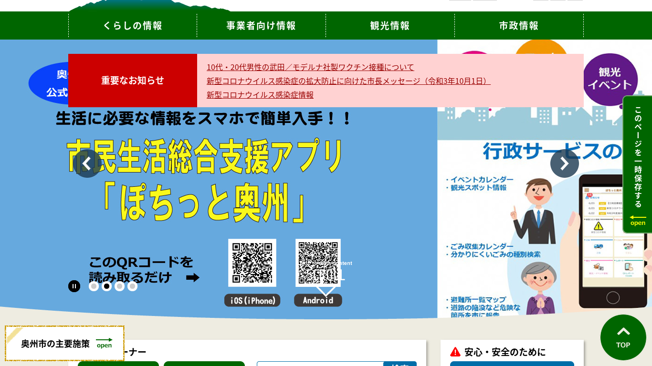This screenshot has height=366, width=652.
Task: Open the 新型コロナウイルス感染症情報 link
Action: (260, 95)
